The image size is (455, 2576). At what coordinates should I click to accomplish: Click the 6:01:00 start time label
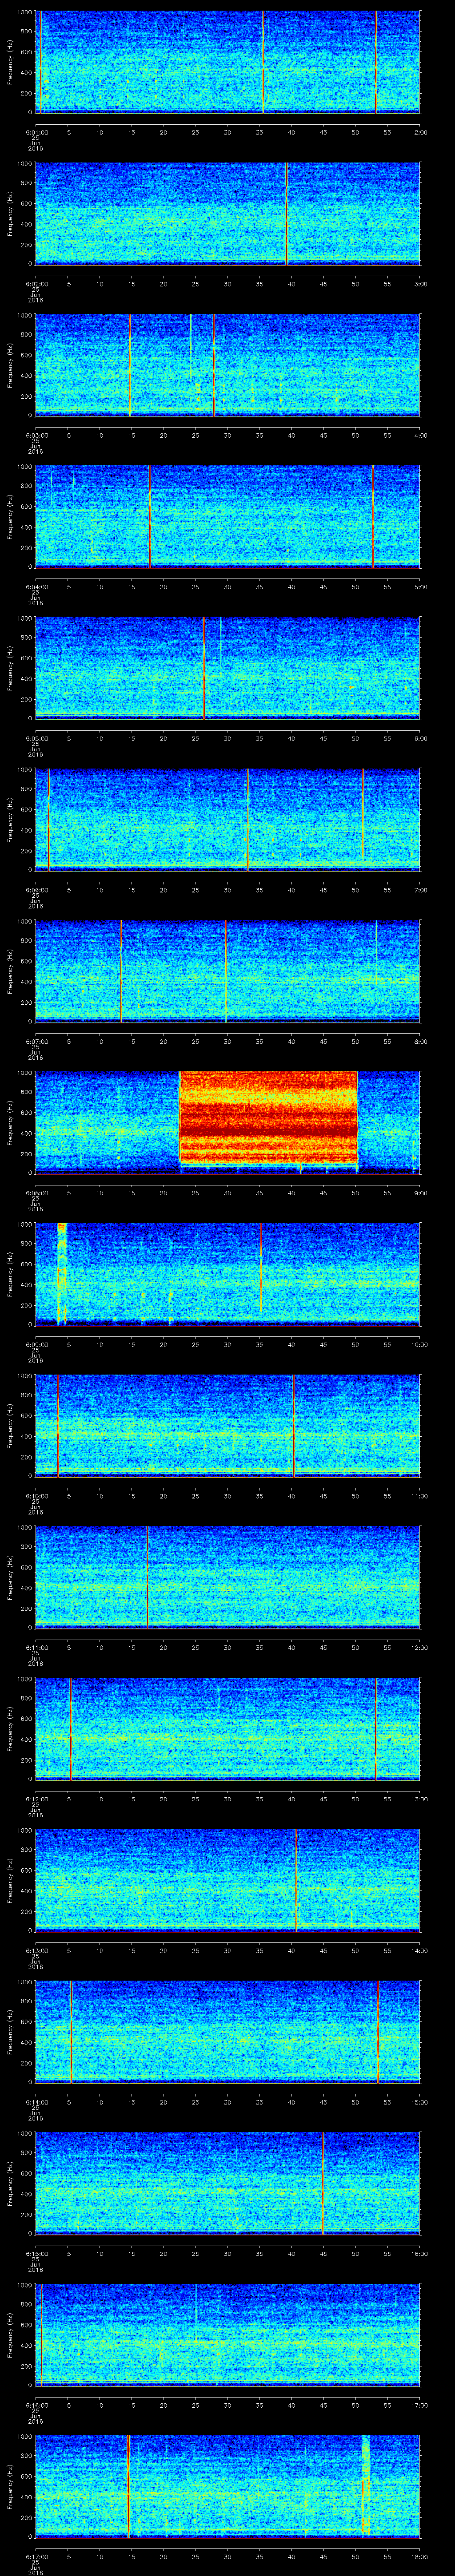click(36, 131)
